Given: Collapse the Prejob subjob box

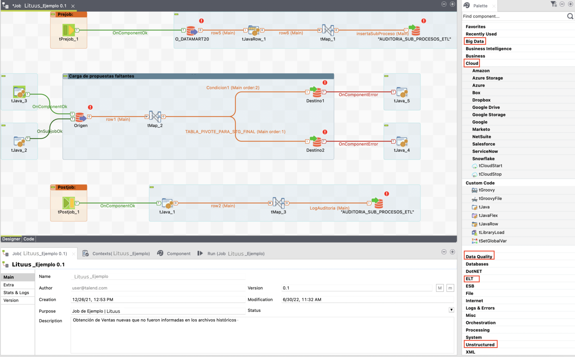Looking at the screenshot, I should (53, 14).
